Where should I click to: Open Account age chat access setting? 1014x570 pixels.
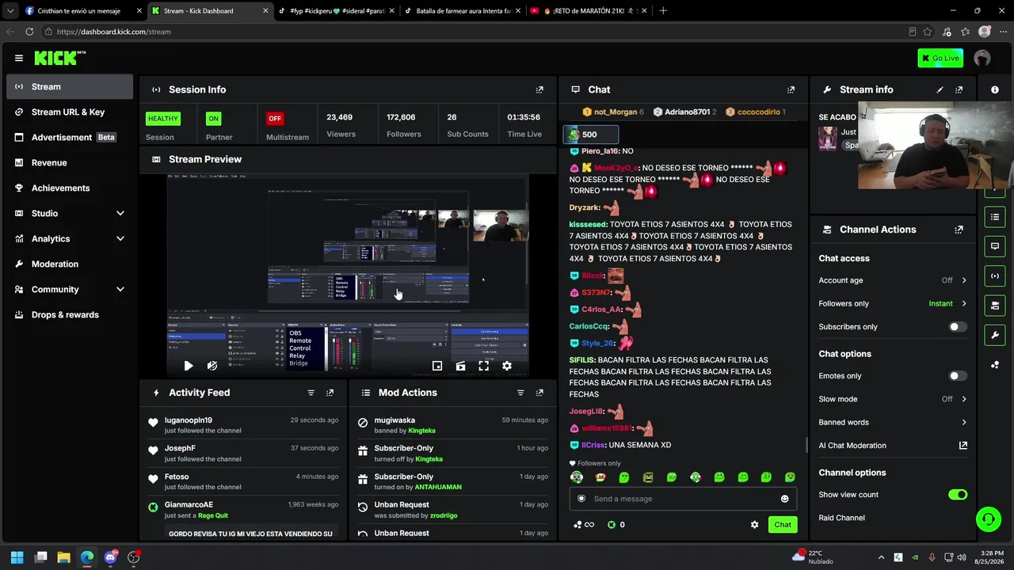pyautogui.click(x=893, y=280)
